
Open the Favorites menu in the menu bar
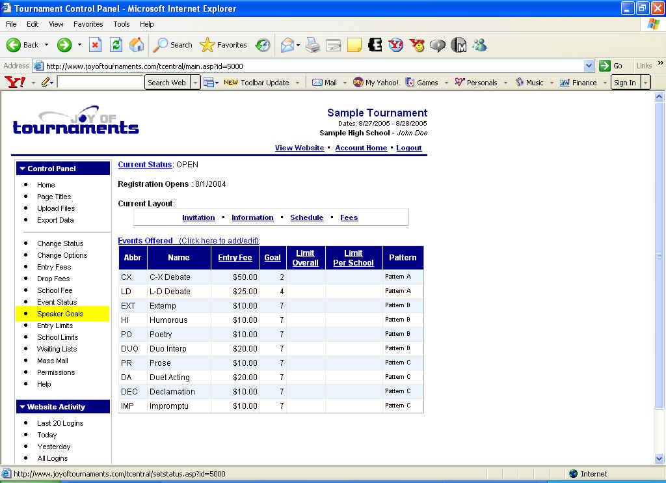(x=88, y=24)
